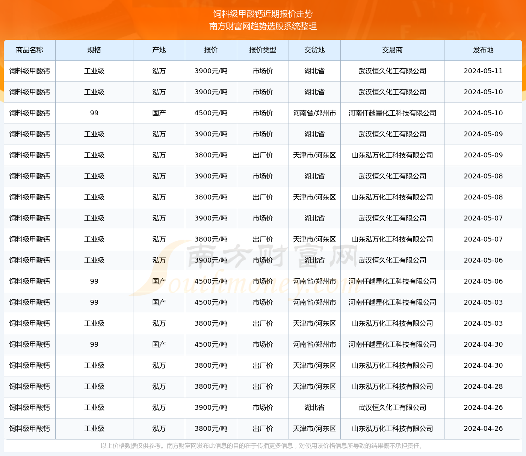Click 国产 in the 2024-04-30 row
The width and height of the screenshot is (526, 456).
tap(159, 344)
